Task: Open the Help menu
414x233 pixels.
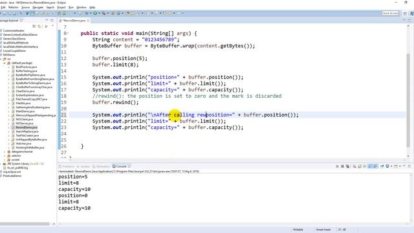Action: click(x=92, y=7)
